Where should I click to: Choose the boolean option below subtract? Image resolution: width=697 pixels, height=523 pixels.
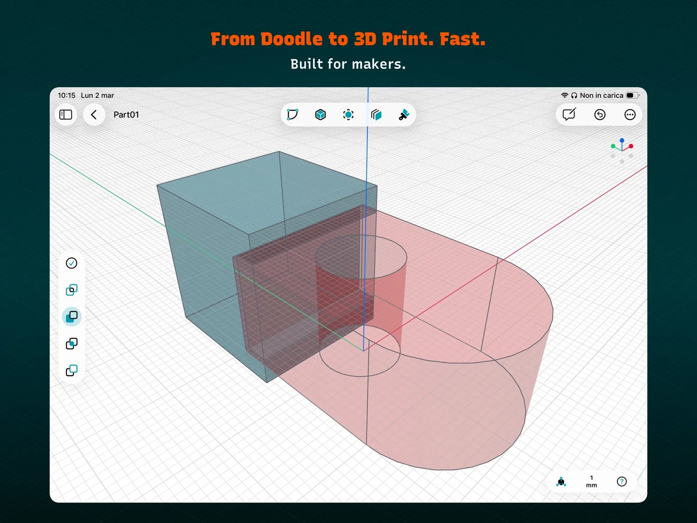pos(71,343)
